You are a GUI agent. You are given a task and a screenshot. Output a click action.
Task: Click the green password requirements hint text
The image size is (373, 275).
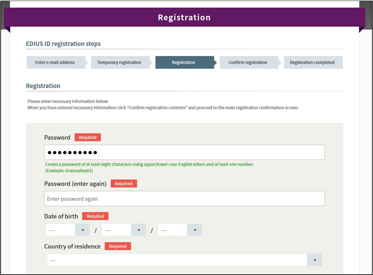(149, 164)
